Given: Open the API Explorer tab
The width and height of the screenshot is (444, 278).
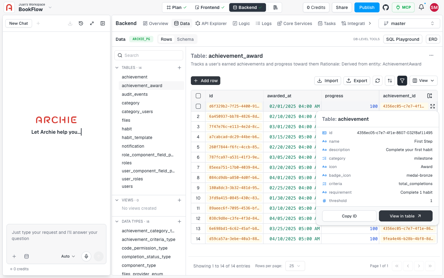Looking at the screenshot, I should tap(211, 23).
